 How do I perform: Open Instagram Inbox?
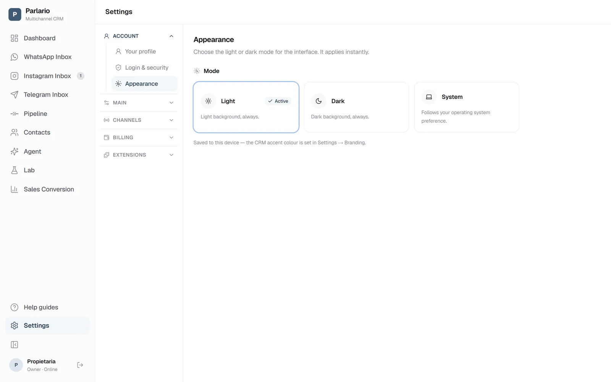(x=47, y=76)
